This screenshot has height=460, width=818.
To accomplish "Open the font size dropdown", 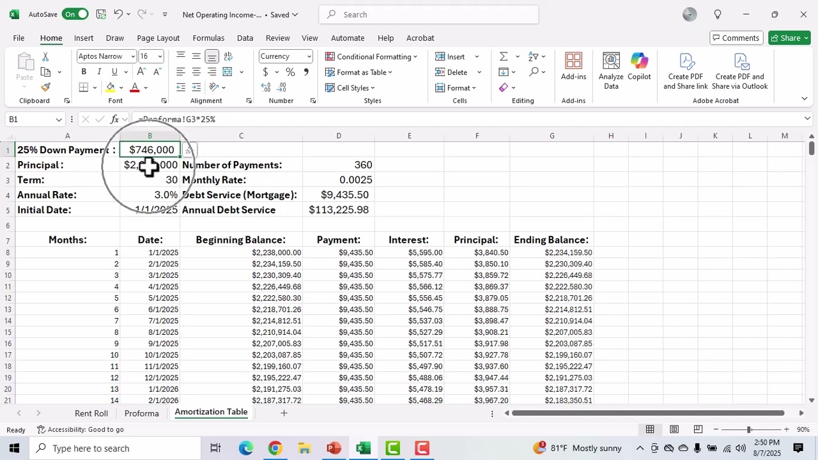I will click(160, 56).
